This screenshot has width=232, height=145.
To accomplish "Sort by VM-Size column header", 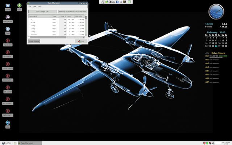I will pyautogui.click(x=79, y=16).
